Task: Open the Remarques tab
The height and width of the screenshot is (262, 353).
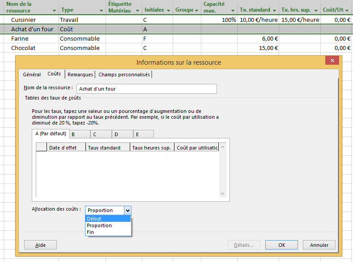Action: (x=80, y=75)
